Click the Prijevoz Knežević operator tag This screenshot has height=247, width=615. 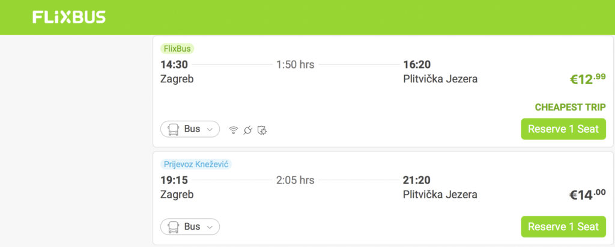(x=196, y=164)
